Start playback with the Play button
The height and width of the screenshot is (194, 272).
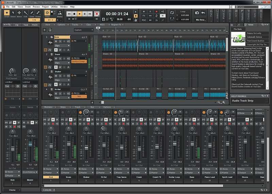80,14
